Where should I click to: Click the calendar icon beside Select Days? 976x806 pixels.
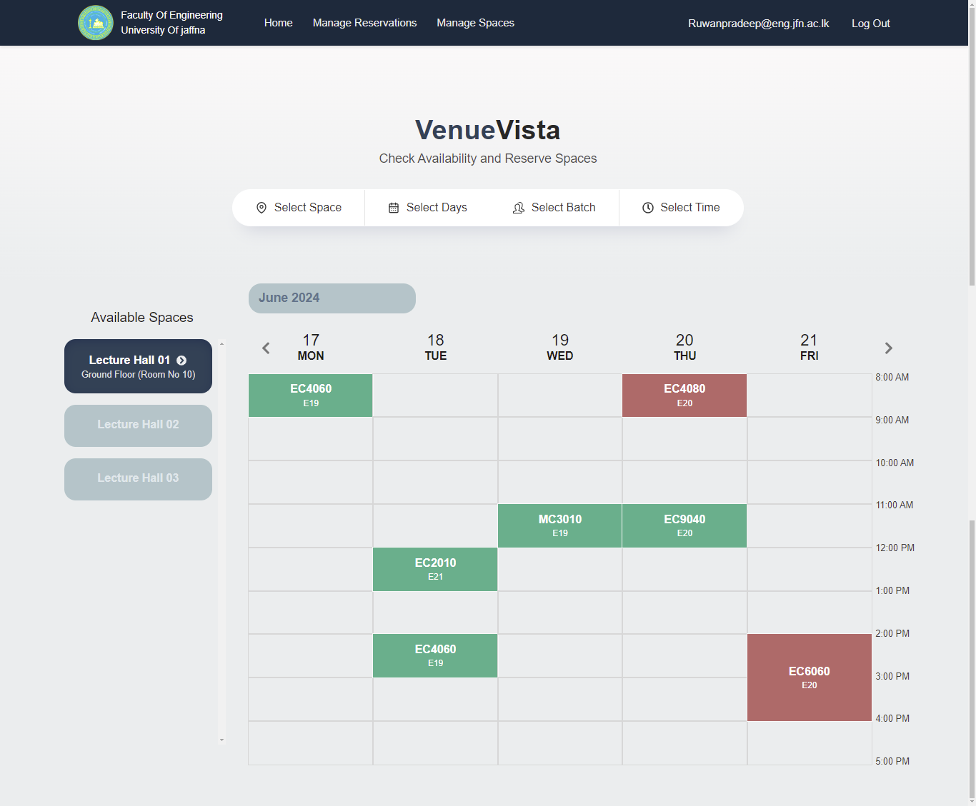(x=394, y=208)
